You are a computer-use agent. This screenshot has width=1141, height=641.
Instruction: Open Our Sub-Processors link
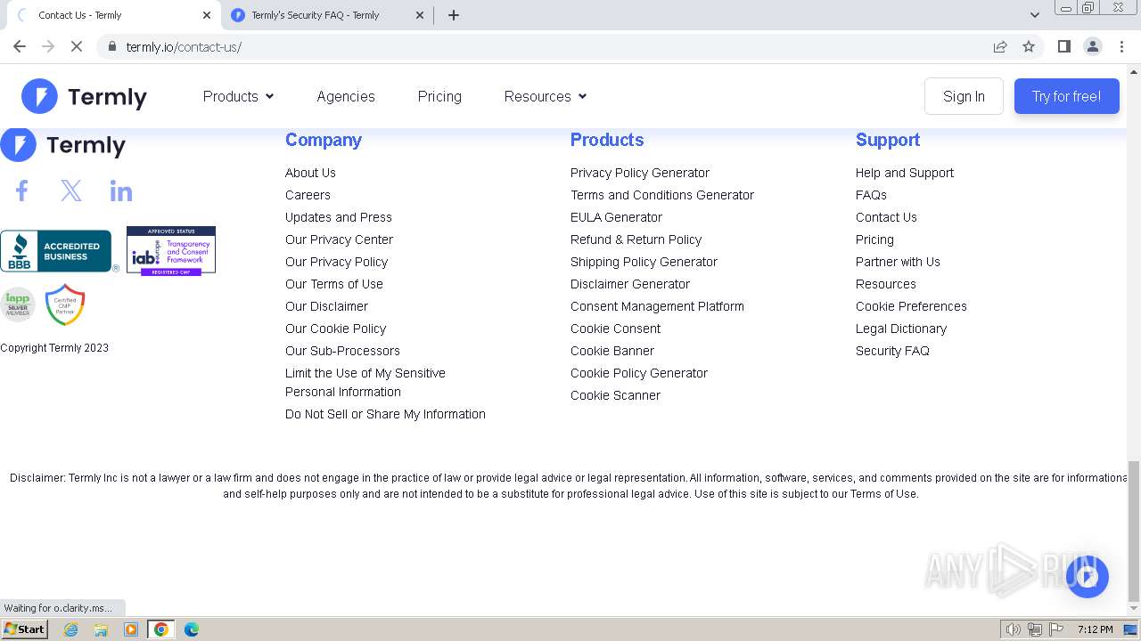point(342,351)
